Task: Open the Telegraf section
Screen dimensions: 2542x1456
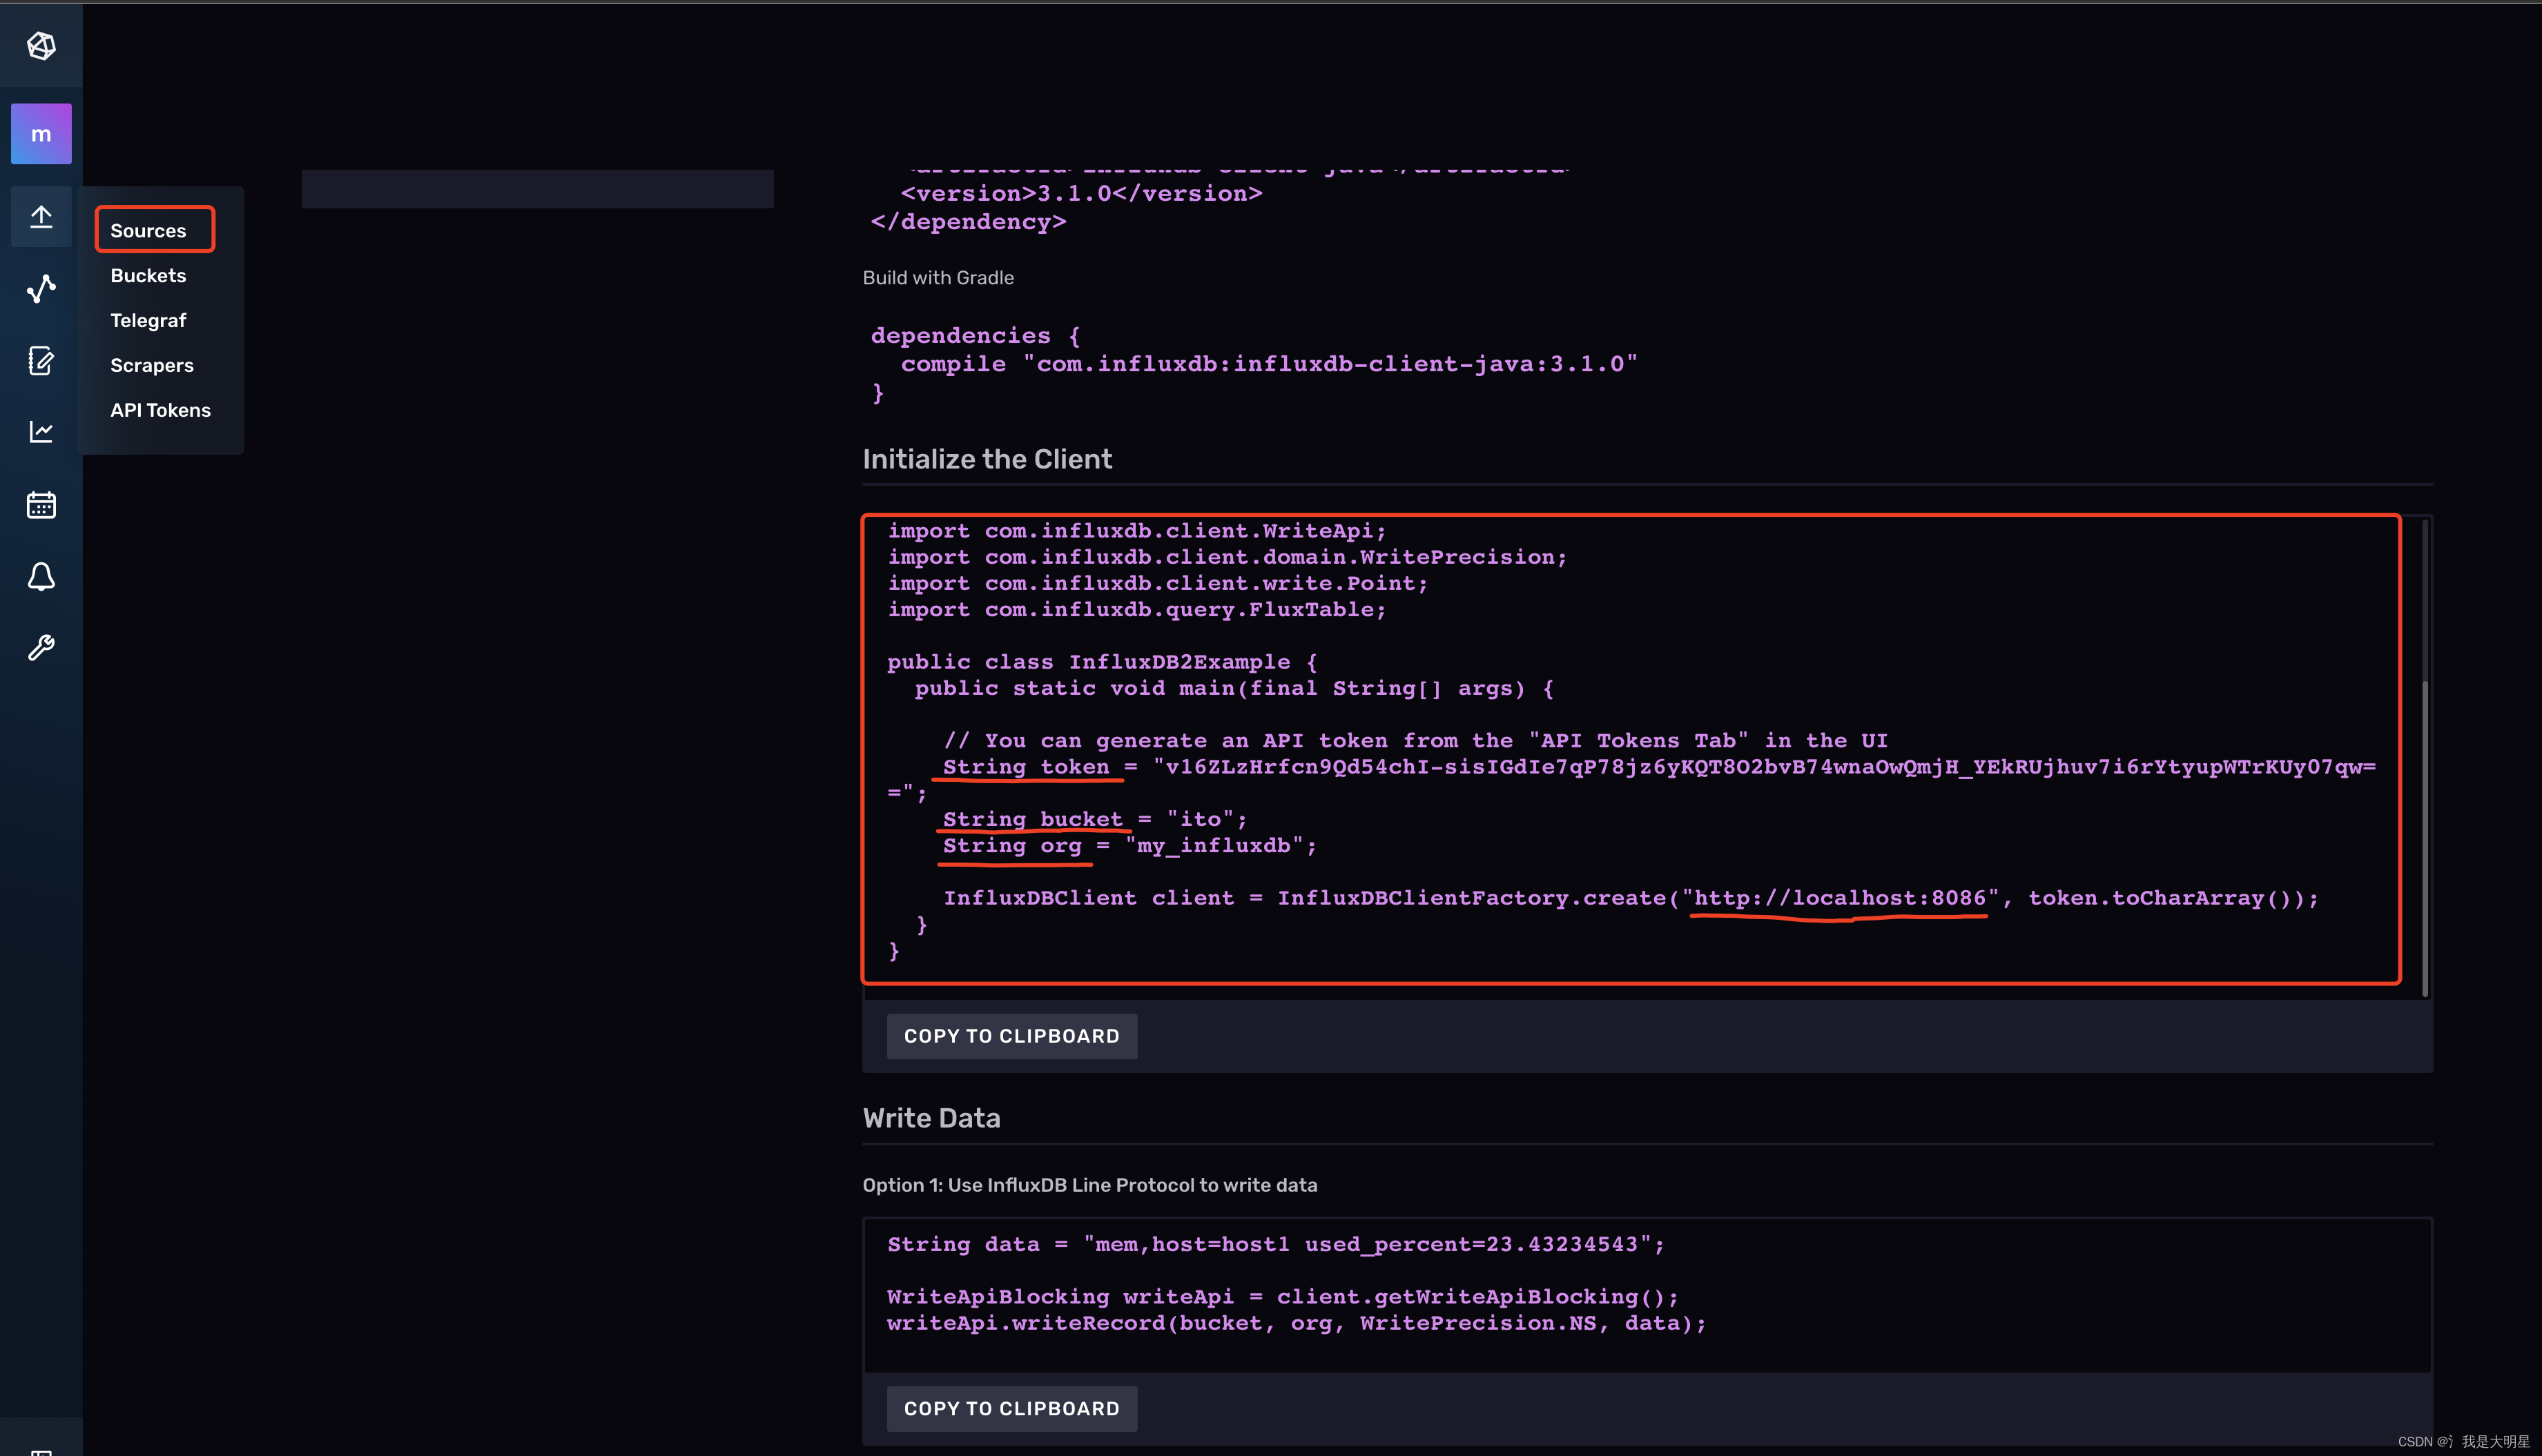Action: [x=148, y=320]
